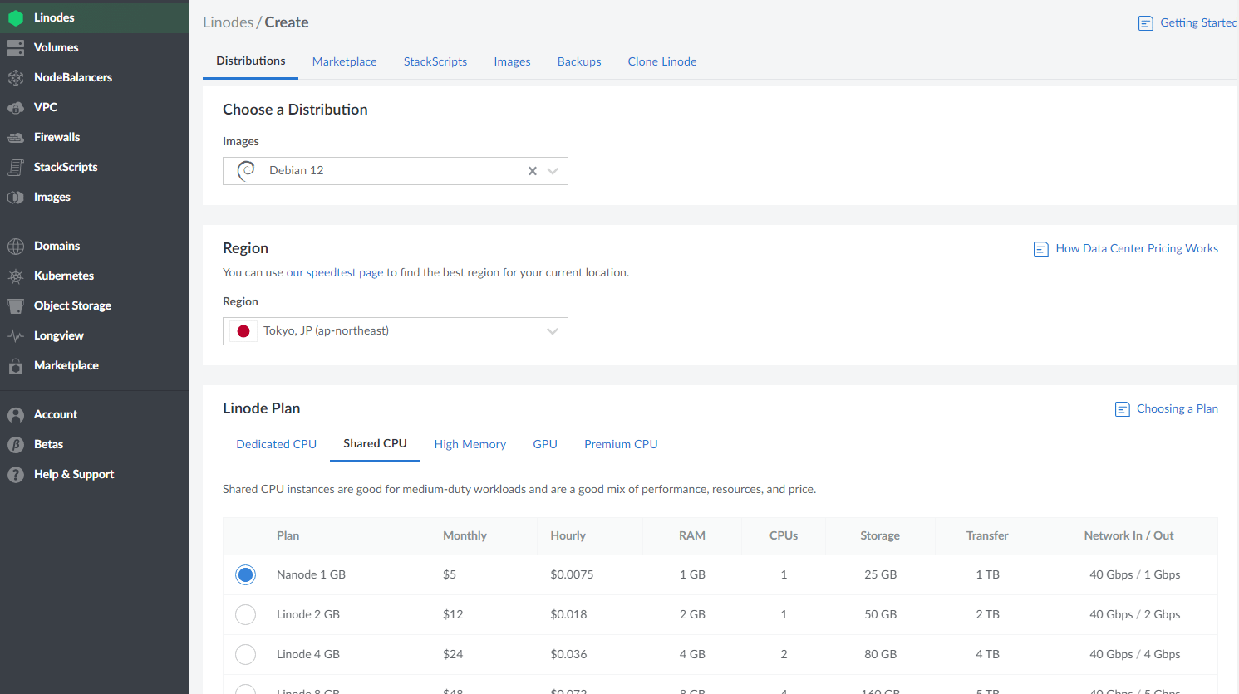Click the Help & Support question icon
The width and height of the screenshot is (1239, 694).
click(x=16, y=475)
